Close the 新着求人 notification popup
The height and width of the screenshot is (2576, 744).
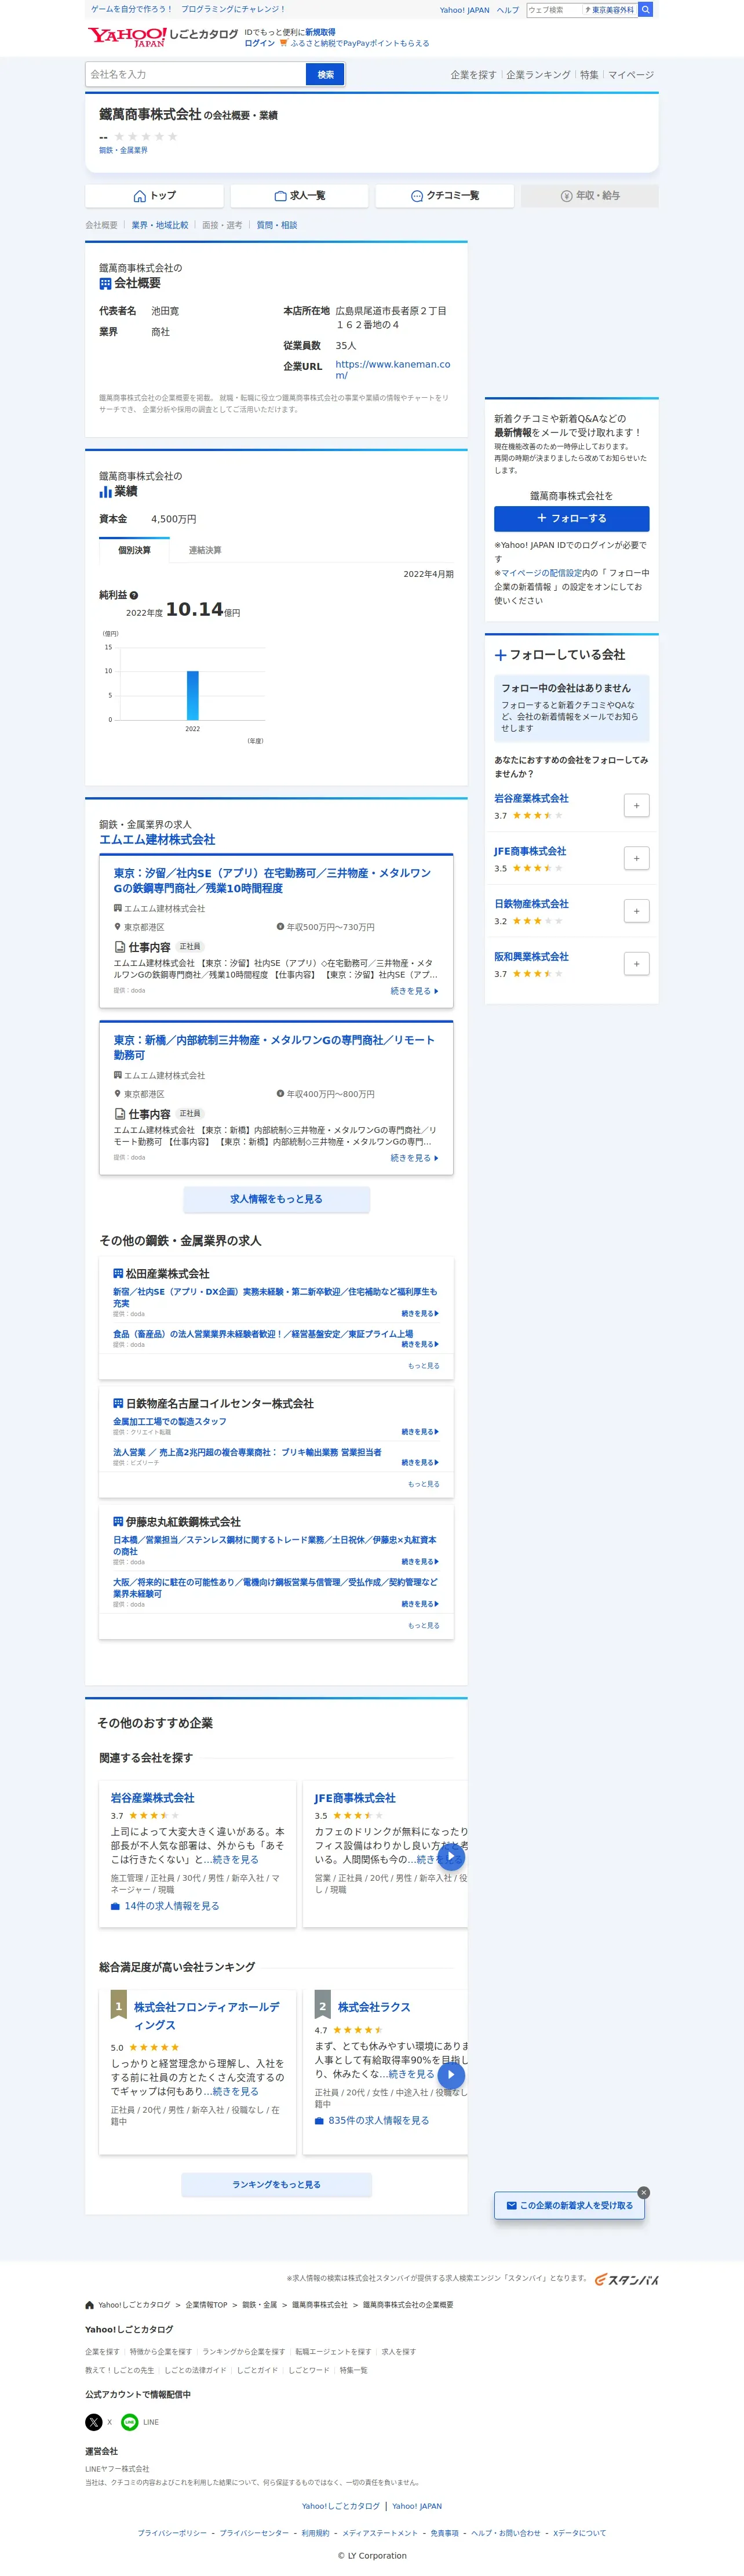click(643, 2193)
